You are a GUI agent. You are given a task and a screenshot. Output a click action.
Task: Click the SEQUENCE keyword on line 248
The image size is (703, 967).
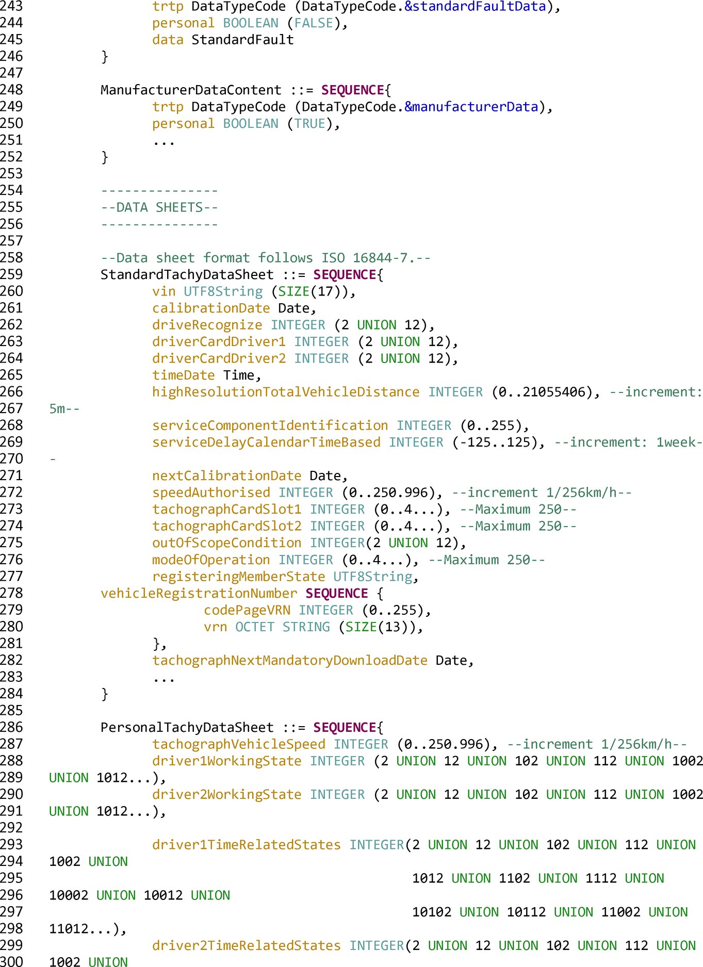[353, 90]
